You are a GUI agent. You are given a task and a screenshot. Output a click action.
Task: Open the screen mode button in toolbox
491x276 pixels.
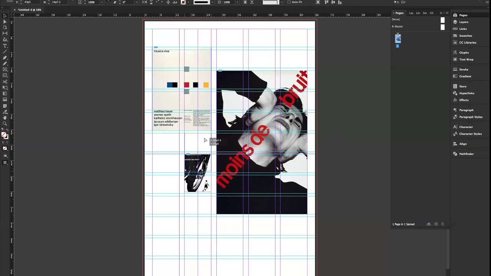[x=5, y=163]
